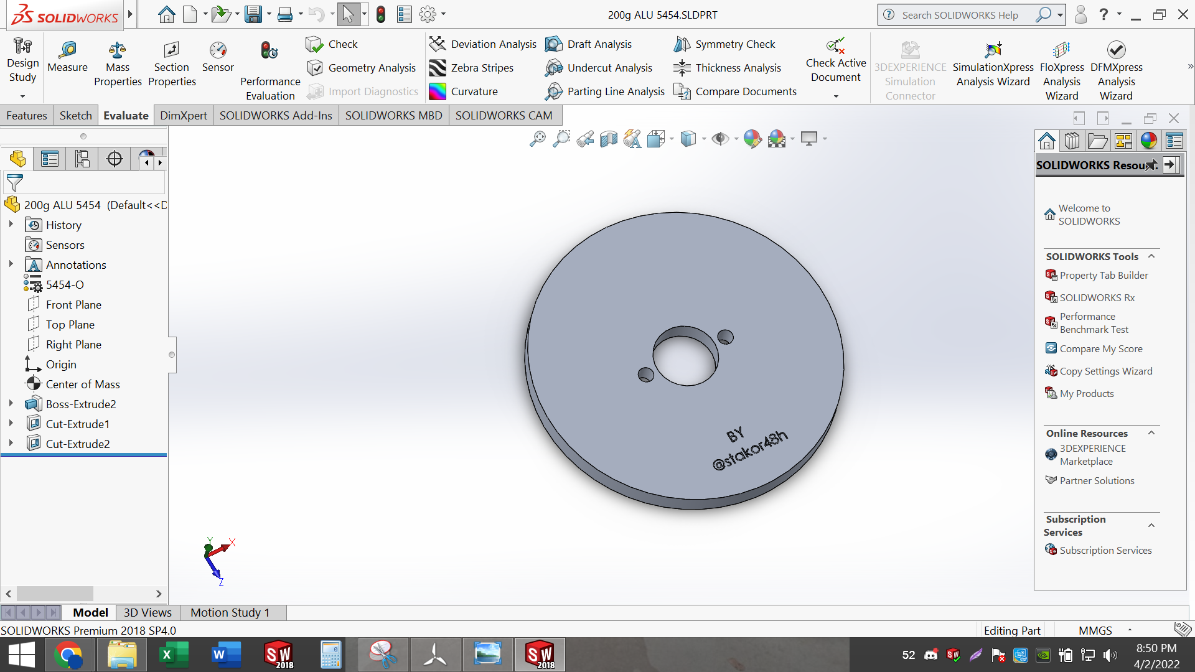
Task: Launch Performance Evaluation
Action: [x=270, y=71]
